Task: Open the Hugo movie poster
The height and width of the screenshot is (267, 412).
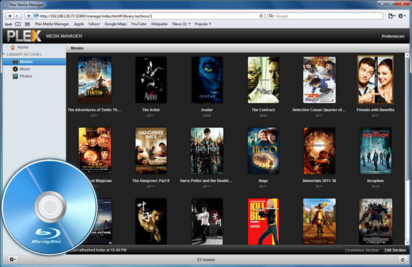Action: (263, 151)
